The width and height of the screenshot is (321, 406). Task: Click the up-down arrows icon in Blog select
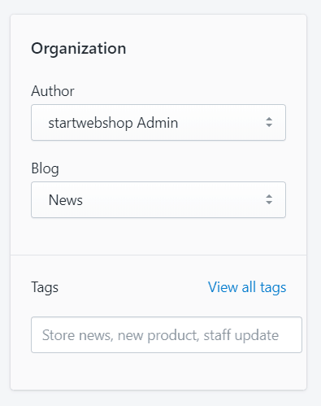pos(269,199)
